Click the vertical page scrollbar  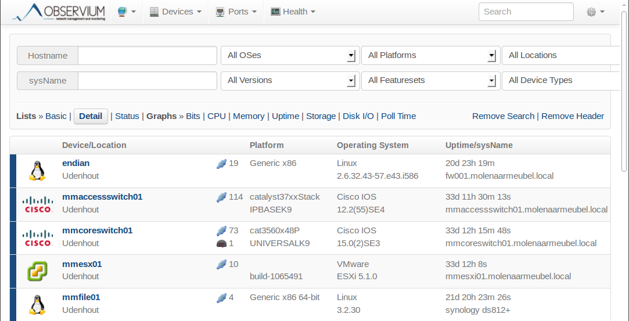tap(624, 92)
